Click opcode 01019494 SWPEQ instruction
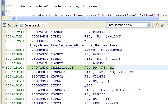The height and width of the screenshot is (104, 168). (x=46, y=99)
